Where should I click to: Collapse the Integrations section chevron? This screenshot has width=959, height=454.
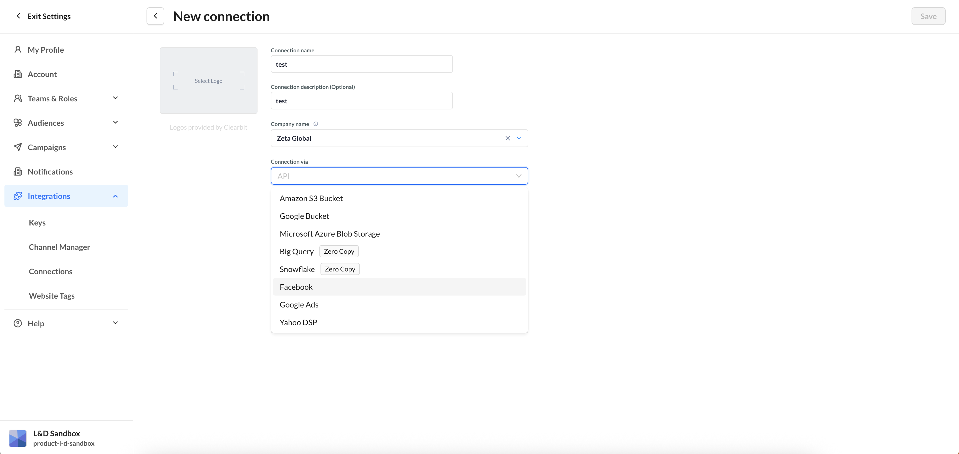(115, 196)
